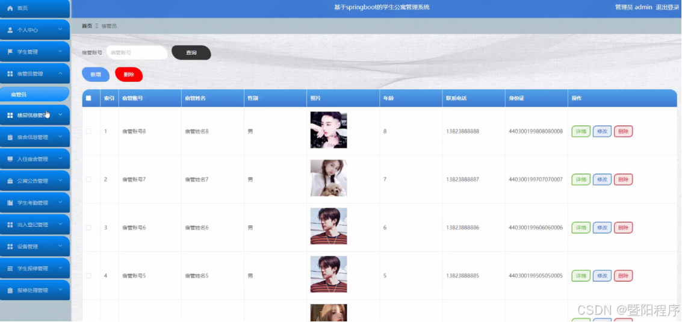Click the photo thumbnail of 宿管姓名5
Image resolution: width=682 pixels, height=322 pixels.
click(x=329, y=274)
